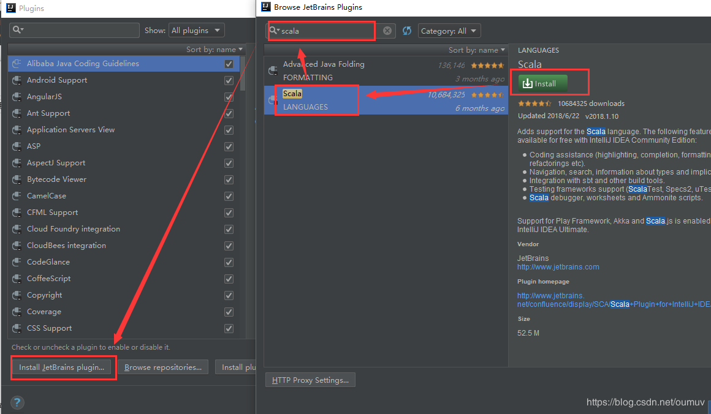Click the plugin icon beside CFML Support
The width and height of the screenshot is (711, 414).
click(x=17, y=213)
